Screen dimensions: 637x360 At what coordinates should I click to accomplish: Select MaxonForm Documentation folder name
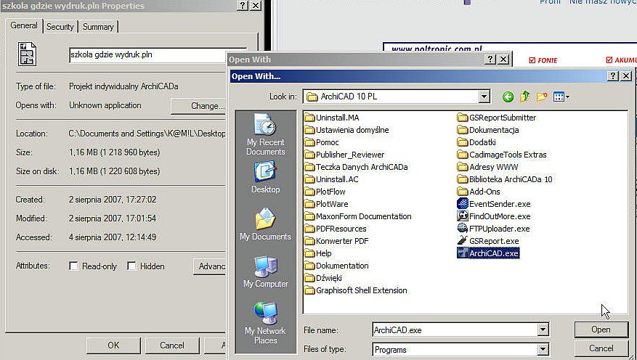tap(364, 216)
